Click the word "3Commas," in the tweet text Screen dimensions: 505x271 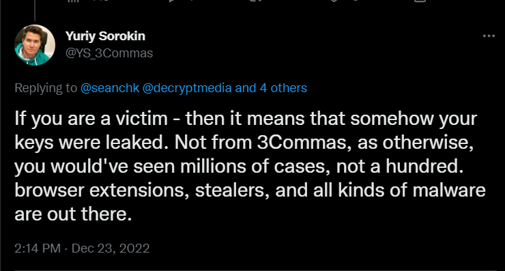[304, 143]
